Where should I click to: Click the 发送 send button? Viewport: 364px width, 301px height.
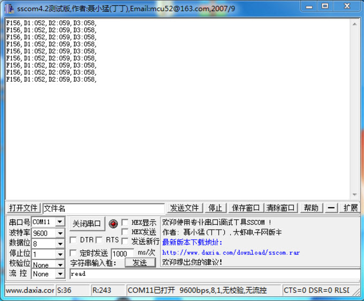[x=140, y=263]
